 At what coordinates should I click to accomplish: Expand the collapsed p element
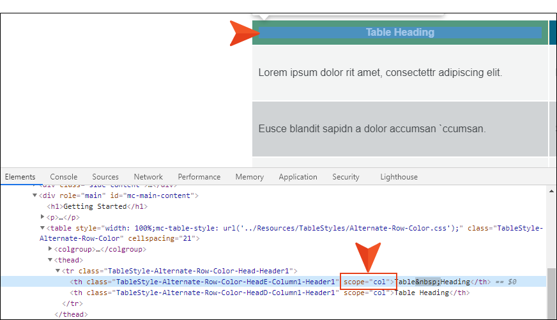[x=43, y=217]
